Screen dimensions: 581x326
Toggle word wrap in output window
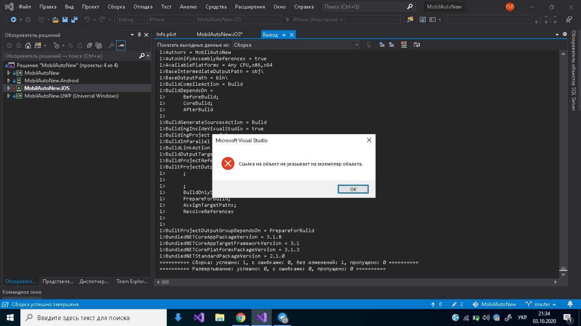coord(417,45)
